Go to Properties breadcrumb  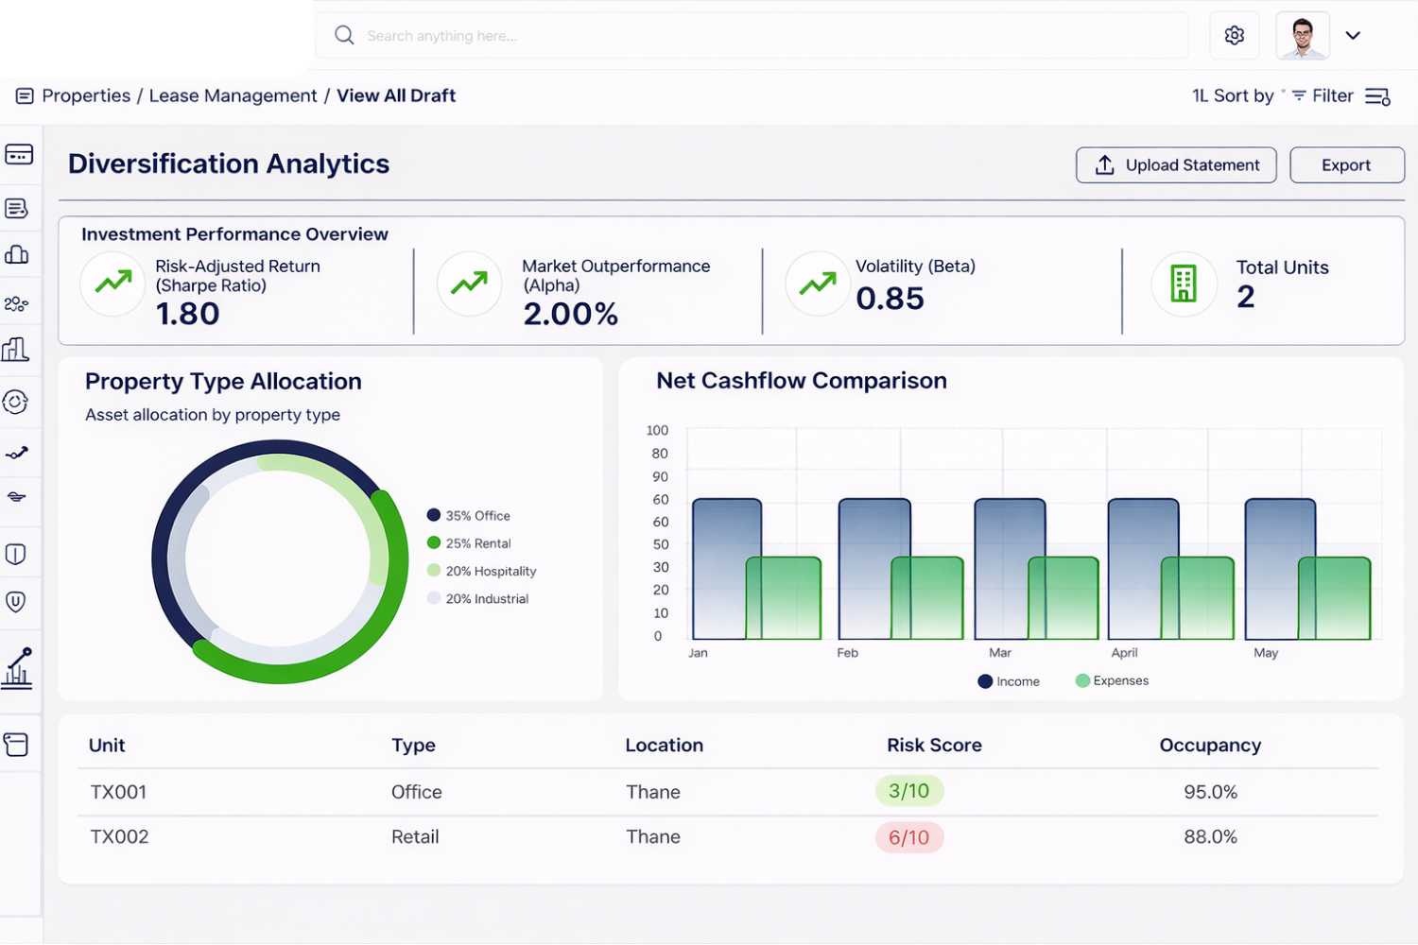click(86, 96)
